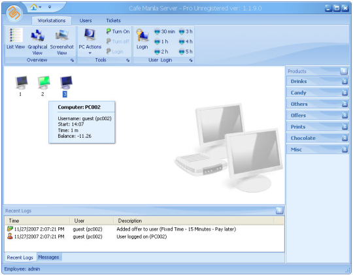Log in user for 3 h
Viewport: 353px width, 275px height.
pyautogui.click(x=186, y=31)
